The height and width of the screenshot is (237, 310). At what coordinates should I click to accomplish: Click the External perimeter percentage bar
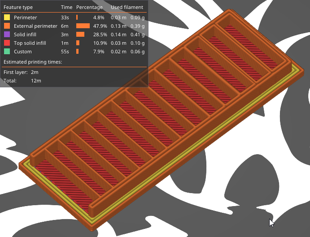click(83, 26)
